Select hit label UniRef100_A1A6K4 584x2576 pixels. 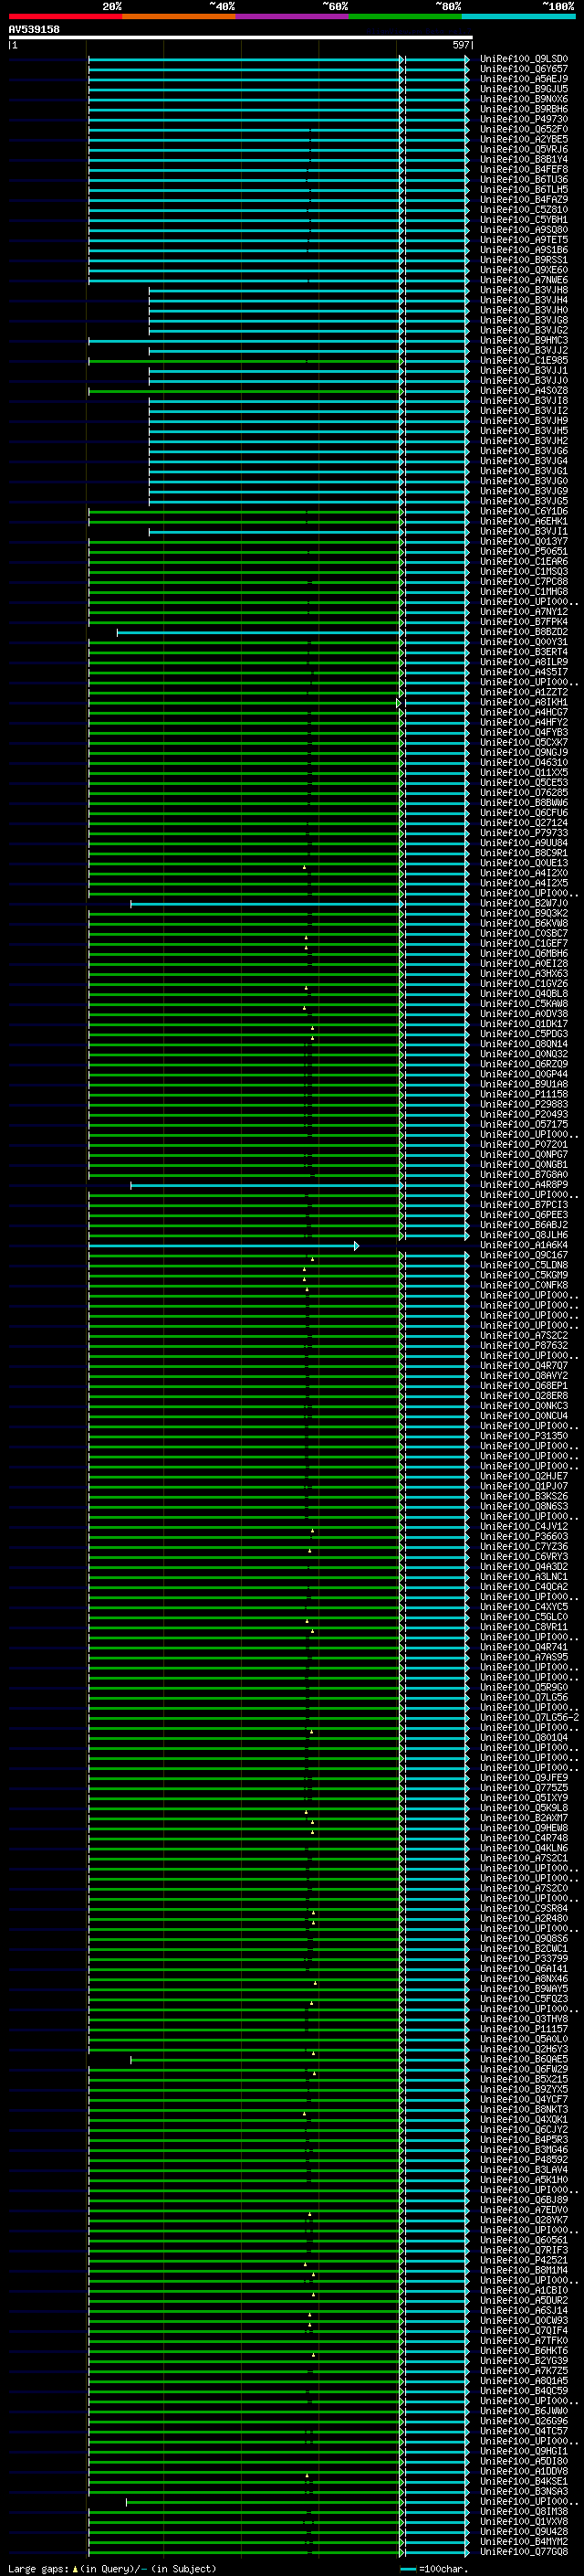[x=523, y=1245]
